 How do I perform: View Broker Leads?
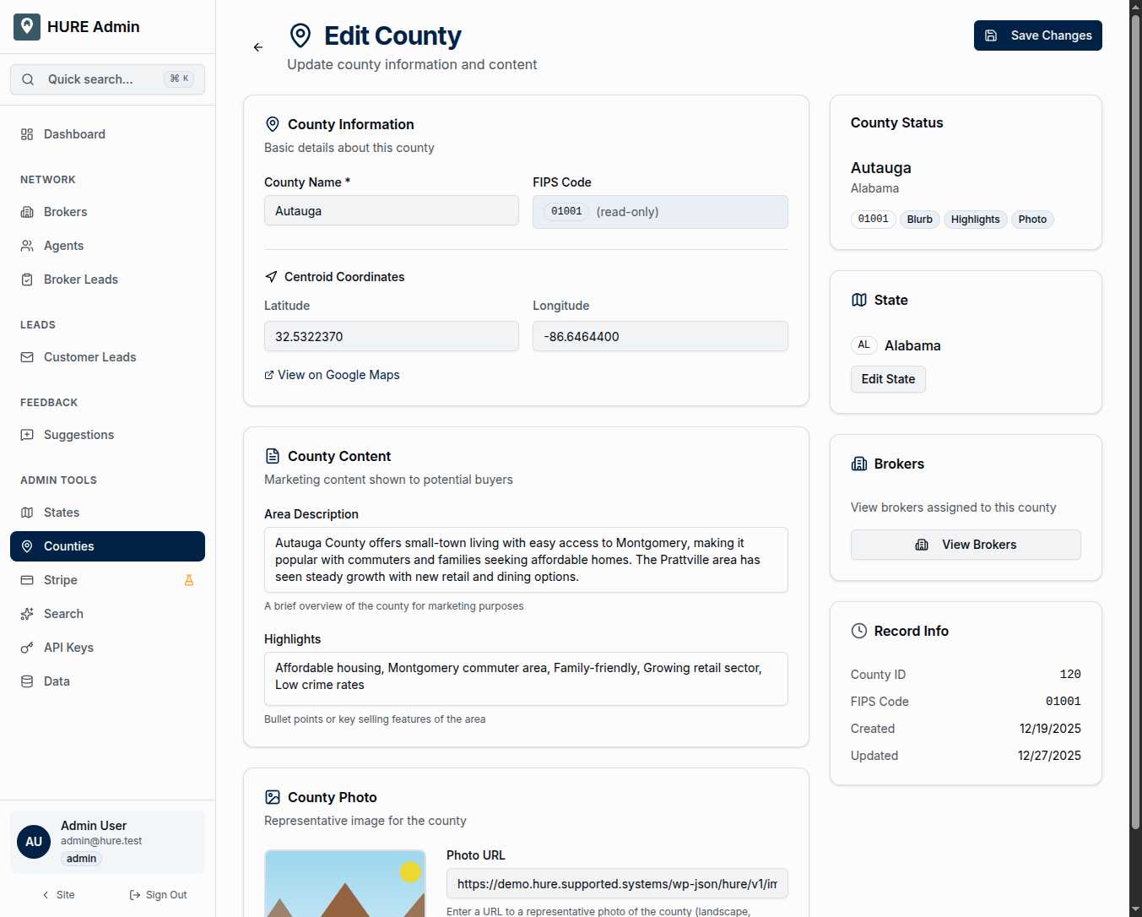tap(80, 279)
